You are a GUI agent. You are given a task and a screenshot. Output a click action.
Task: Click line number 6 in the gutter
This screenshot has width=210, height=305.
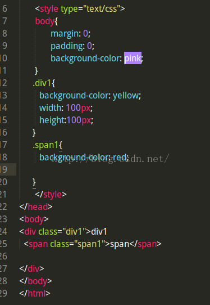4,9
